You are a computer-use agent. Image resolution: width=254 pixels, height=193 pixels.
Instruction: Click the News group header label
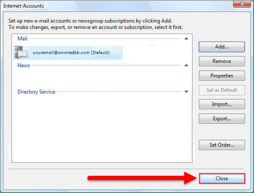tap(23, 65)
